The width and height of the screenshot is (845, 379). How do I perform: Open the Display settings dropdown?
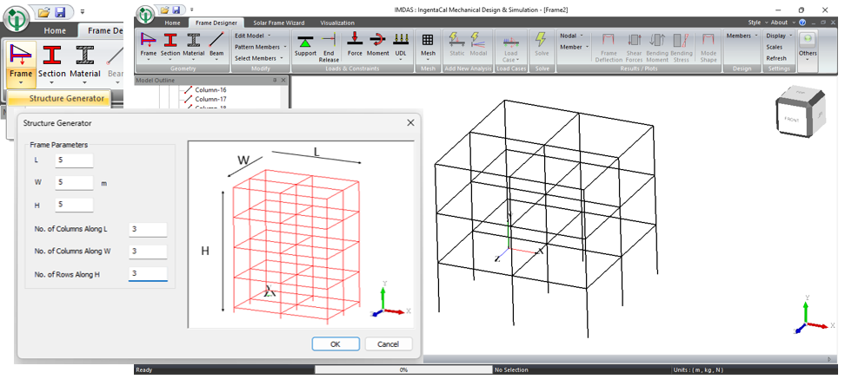[x=779, y=36]
